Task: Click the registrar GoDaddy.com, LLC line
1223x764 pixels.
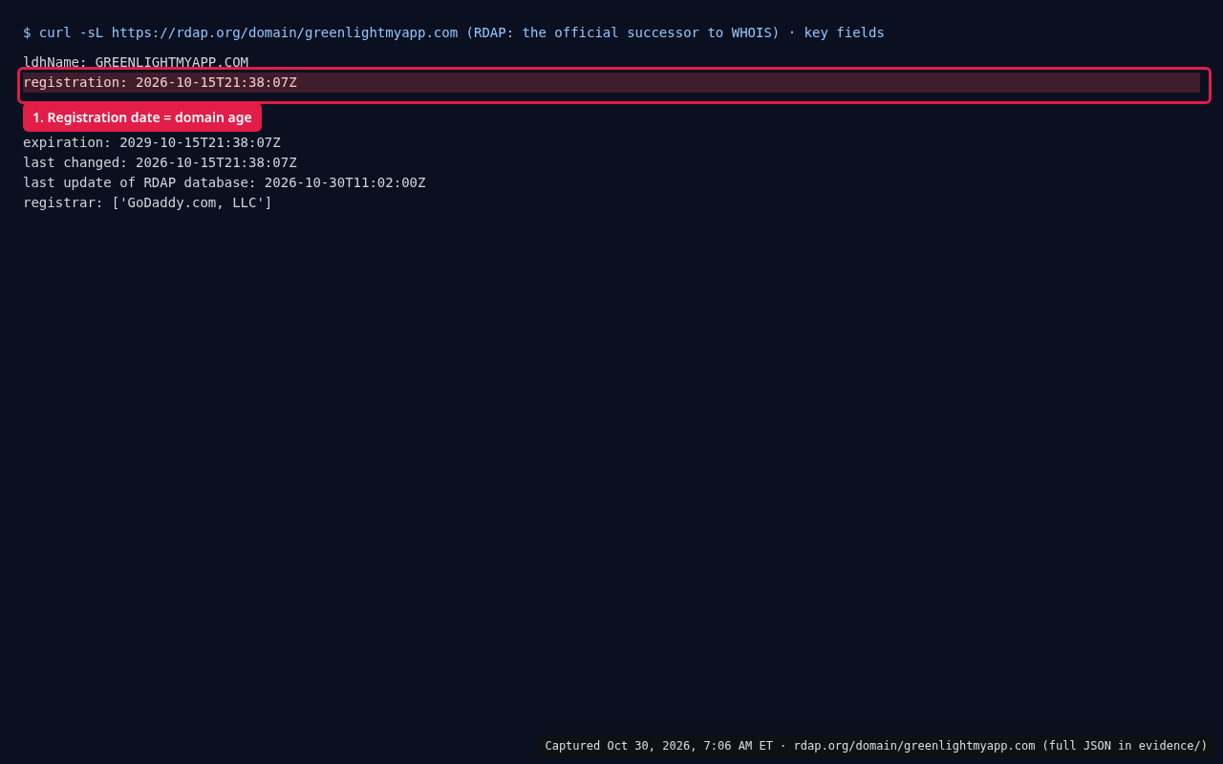Action: pyautogui.click(x=147, y=202)
